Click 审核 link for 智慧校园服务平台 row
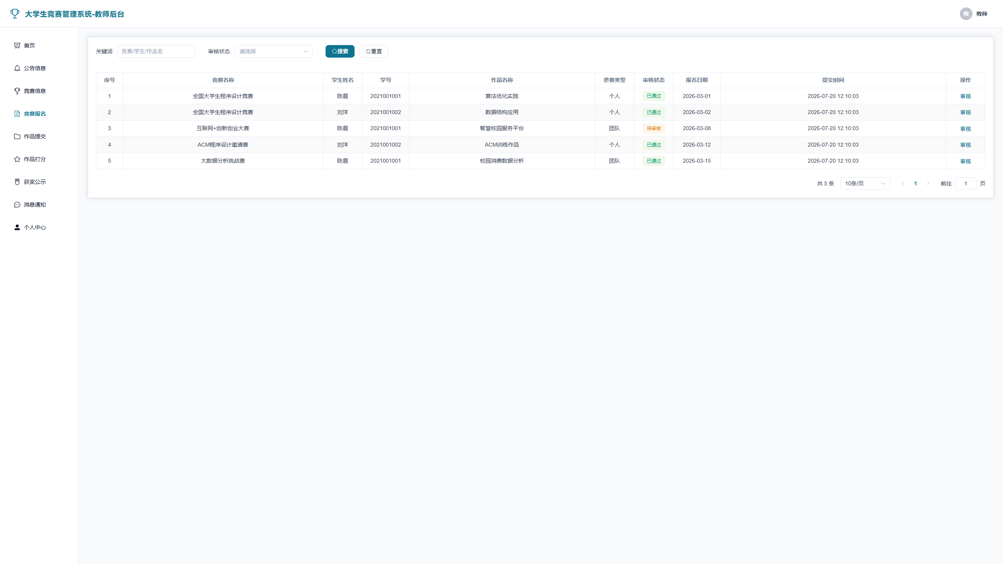 click(965, 129)
